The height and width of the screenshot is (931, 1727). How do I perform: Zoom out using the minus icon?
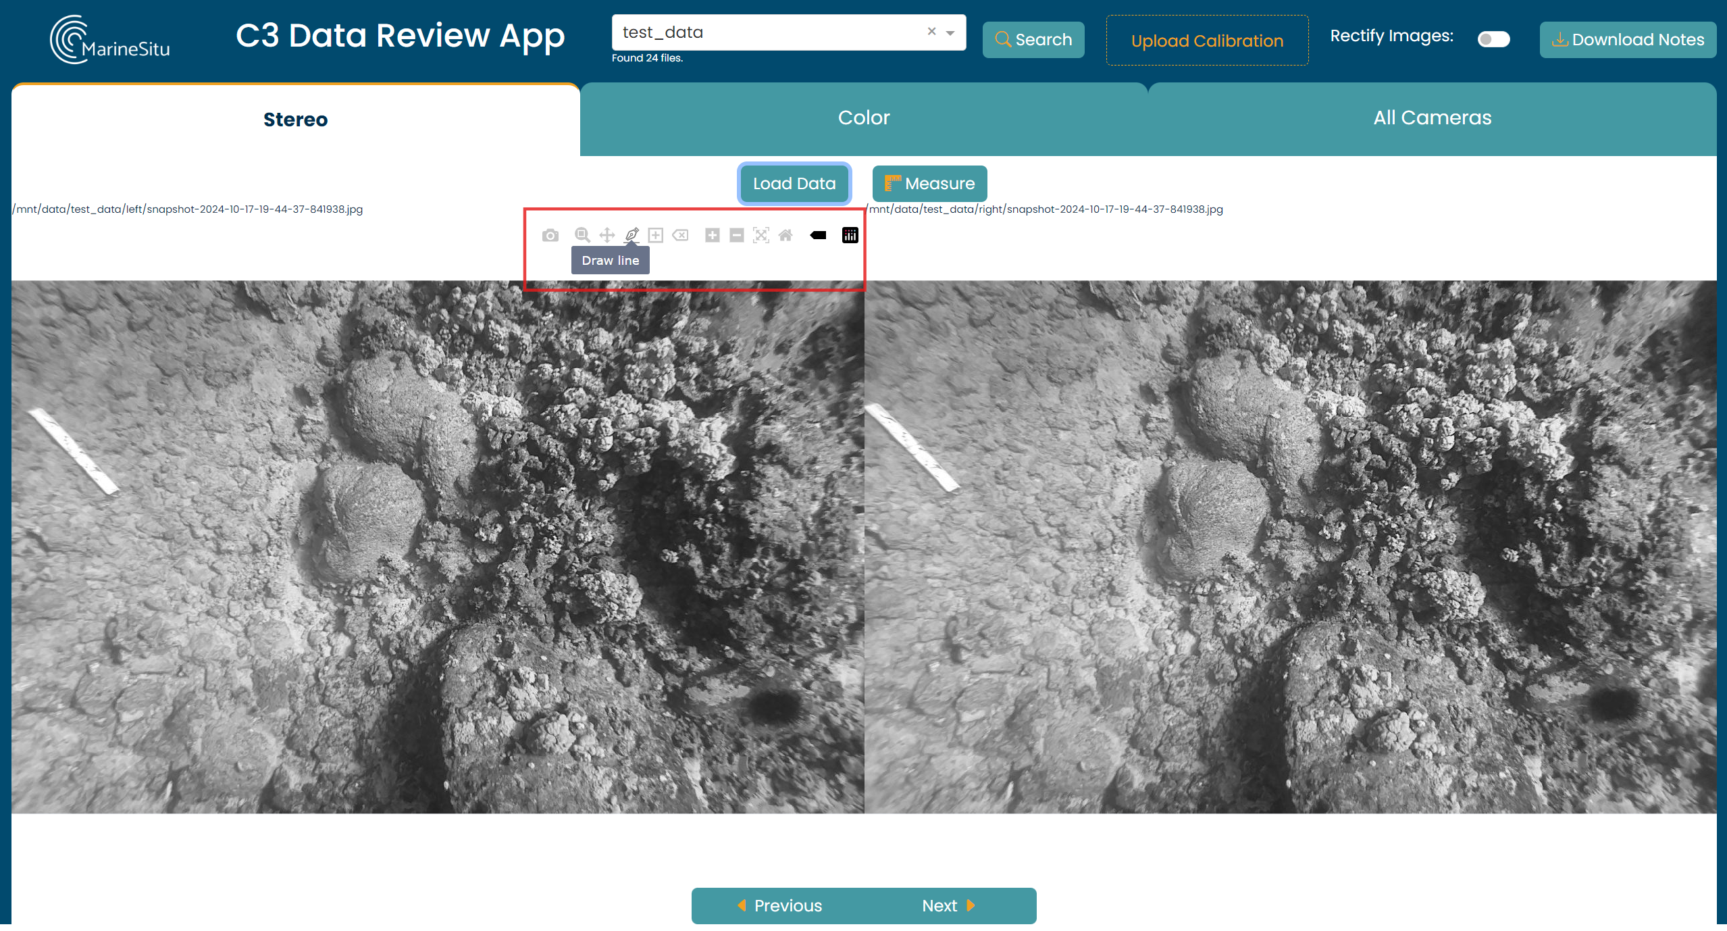click(x=737, y=235)
